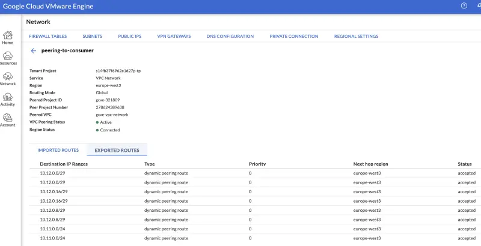481x246 pixels.
Task: Click the Google Cloud VMware Engine title
Action: [48, 6]
